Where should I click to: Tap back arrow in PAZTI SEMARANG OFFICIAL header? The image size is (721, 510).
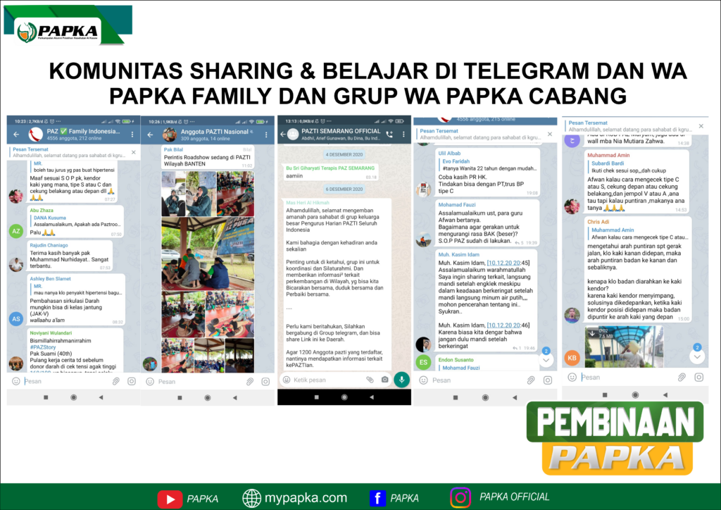pos(283,135)
